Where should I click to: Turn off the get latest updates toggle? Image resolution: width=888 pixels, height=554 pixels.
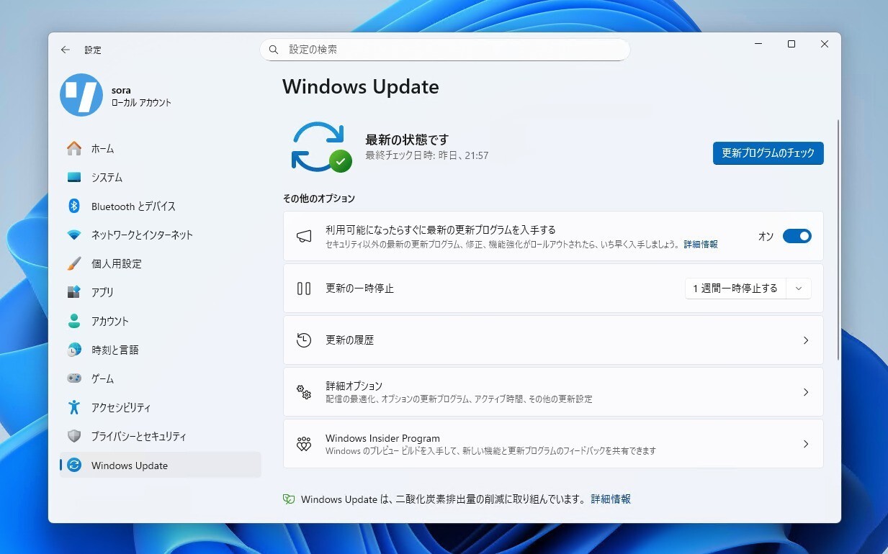point(797,236)
